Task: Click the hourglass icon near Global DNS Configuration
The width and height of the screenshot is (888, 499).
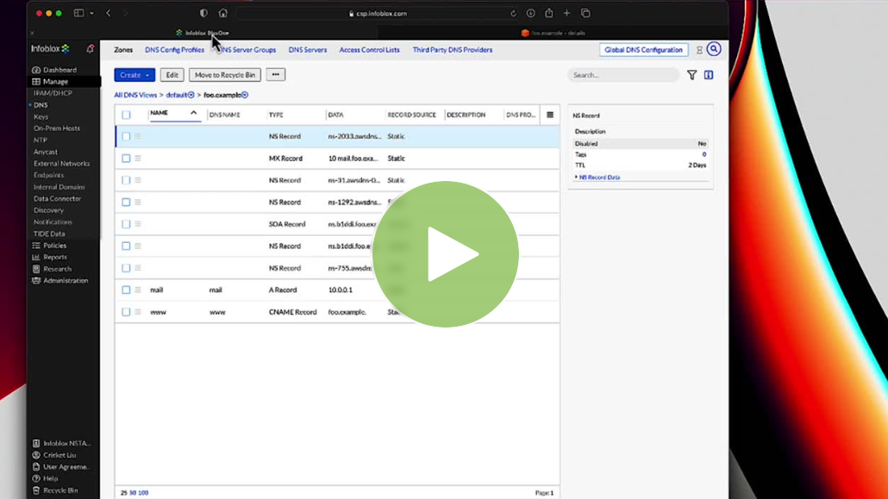Action: point(699,50)
